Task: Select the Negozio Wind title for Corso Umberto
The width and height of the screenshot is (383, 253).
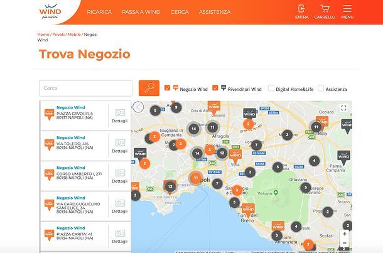Action: click(70, 168)
